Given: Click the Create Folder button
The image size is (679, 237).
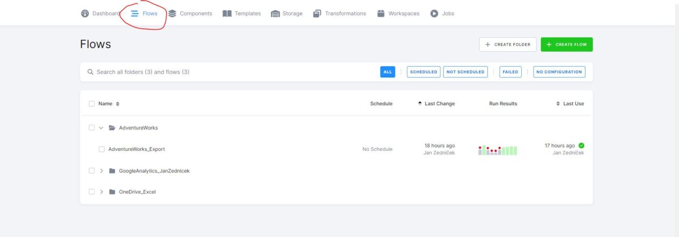Looking at the screenshot, I should coord(508,44).
